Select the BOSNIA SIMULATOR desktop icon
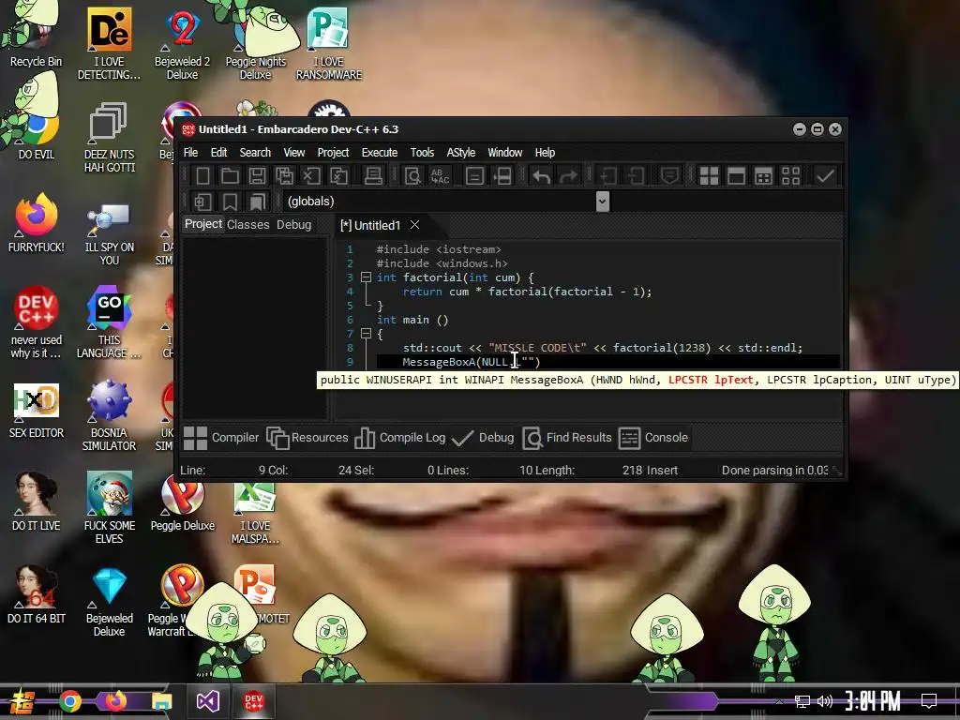 [x=109, y=415]
